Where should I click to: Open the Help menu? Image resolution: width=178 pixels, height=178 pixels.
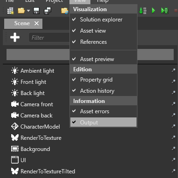click(103, 1)
